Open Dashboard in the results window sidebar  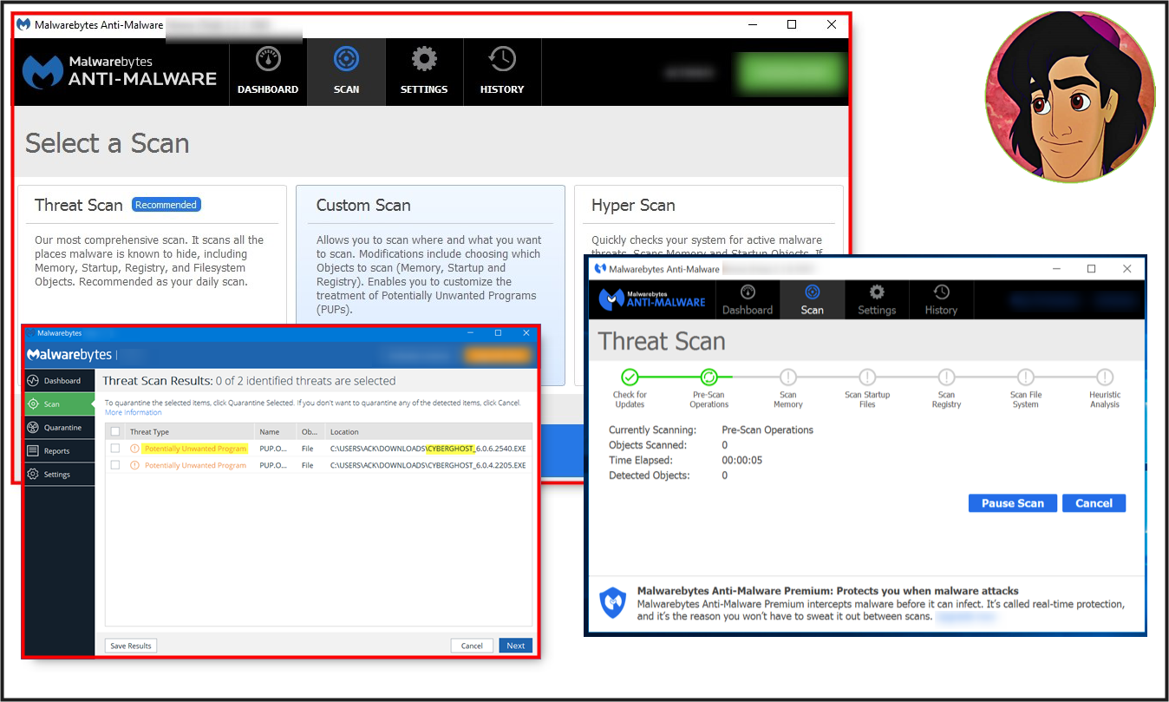(x=60, y=381)
